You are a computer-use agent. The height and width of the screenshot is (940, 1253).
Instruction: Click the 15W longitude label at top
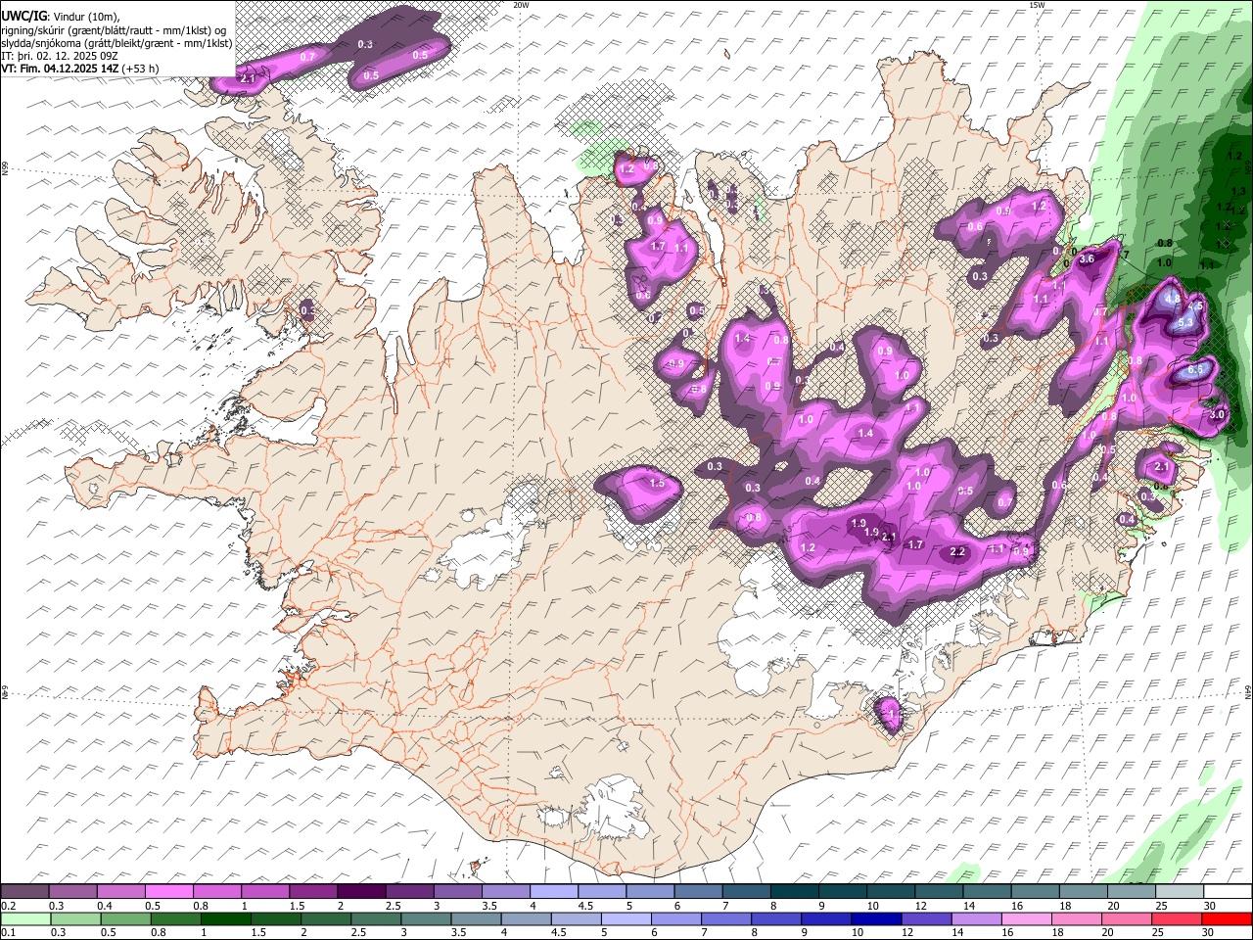pos(1036,5)
